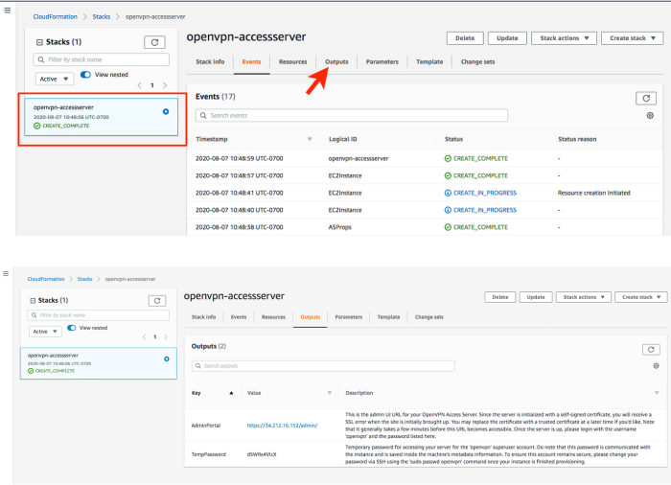
Task: Click 'Resource creation Initiated' status reason
Action: 594,193
